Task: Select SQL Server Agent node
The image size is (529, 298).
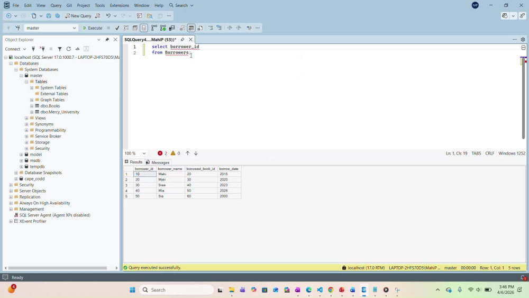Action: coord(54,215)
